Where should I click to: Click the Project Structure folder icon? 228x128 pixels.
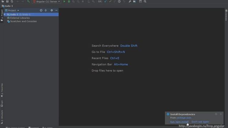(x=135, y=1)
